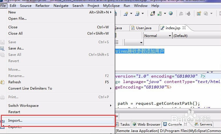Viewport: 221px width, 134px height.
Task: Switch to the Console view tab
Action: tap(173, 125)
